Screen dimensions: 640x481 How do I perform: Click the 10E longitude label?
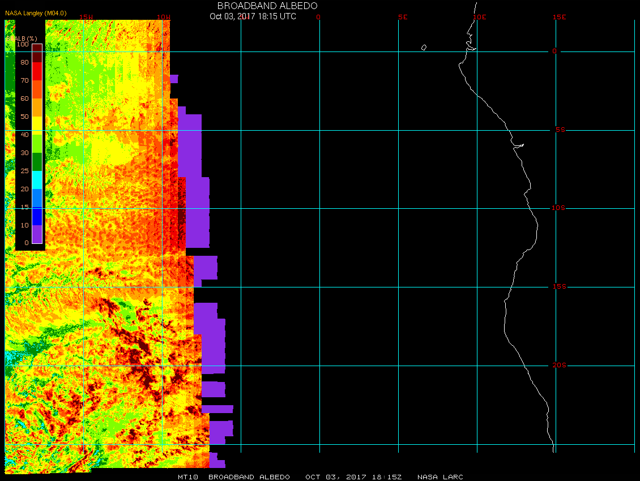[479, 17]
